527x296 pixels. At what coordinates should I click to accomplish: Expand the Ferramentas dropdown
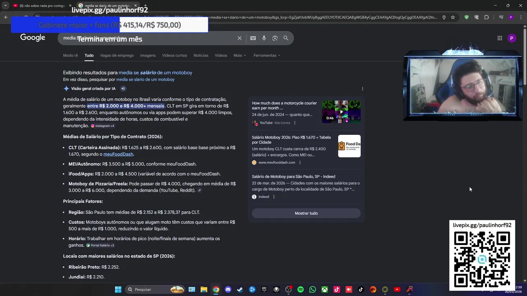(267, 55)
